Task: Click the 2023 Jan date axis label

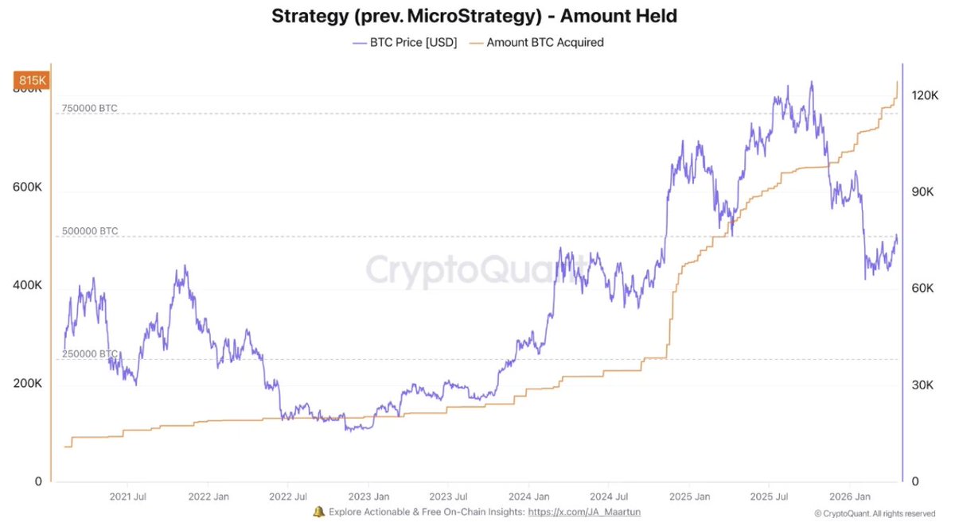Action: click(x=367, y=497)
